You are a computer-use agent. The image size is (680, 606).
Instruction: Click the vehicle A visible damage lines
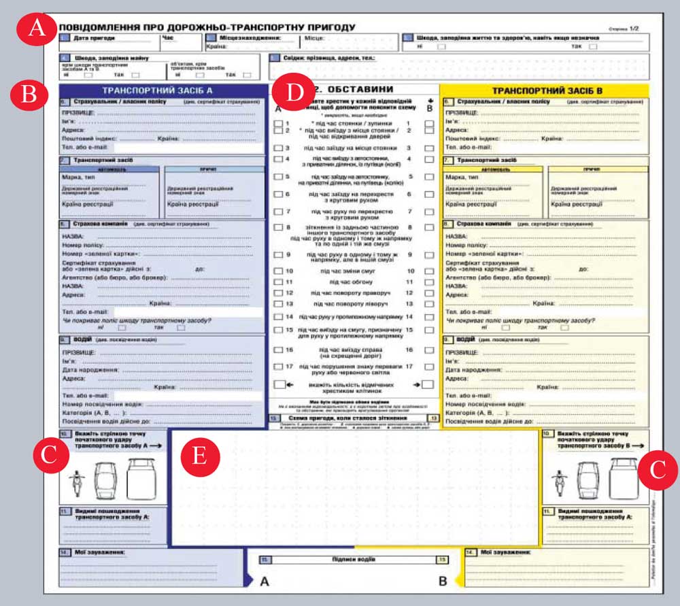[x=106, y=533]
